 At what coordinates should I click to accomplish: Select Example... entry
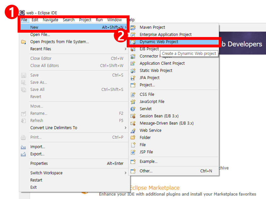174,161
